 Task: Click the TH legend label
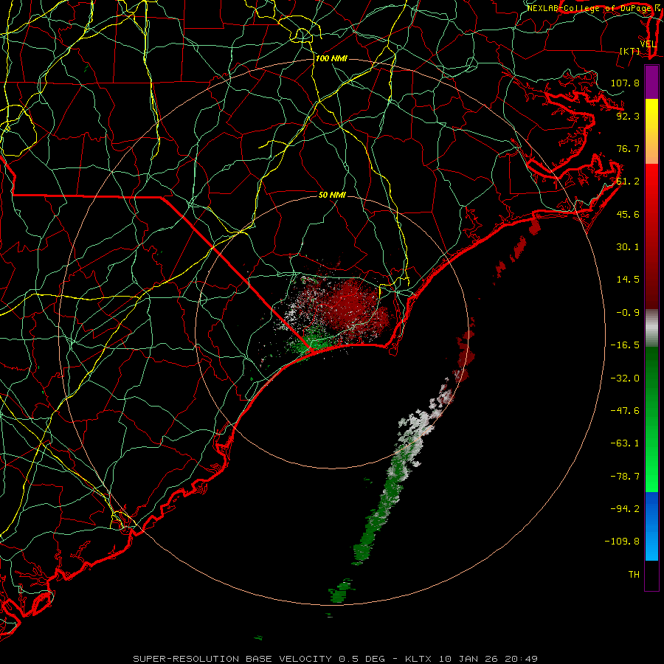point(634,575)
